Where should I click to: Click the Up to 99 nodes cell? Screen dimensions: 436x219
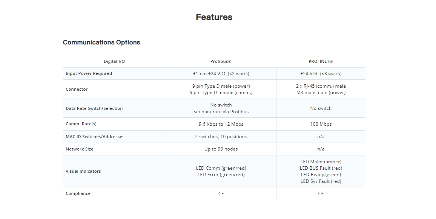tap(221, 149)
